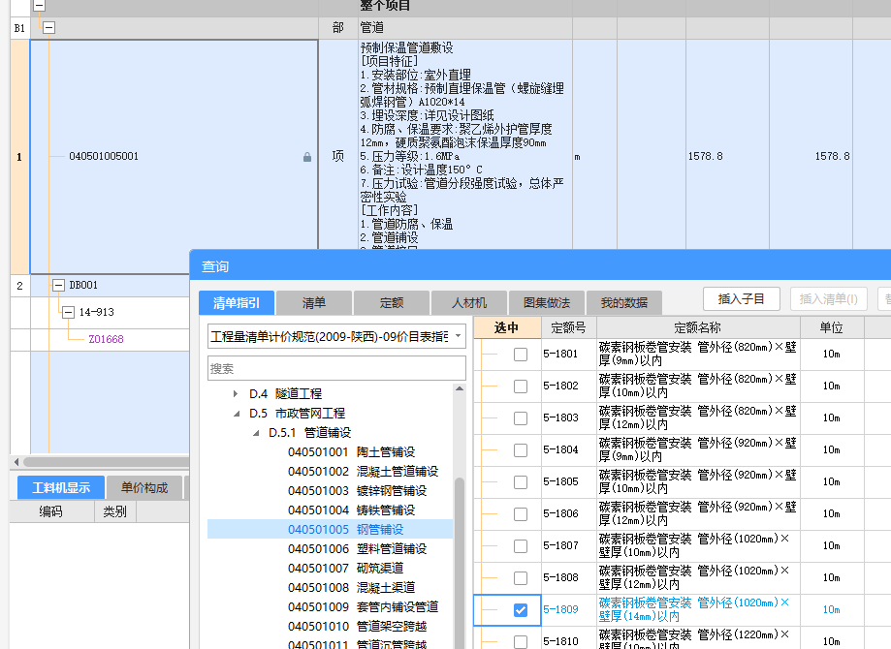Collapse the whole project root node
Screen dimensions: 891x649
tap(39, 6)
